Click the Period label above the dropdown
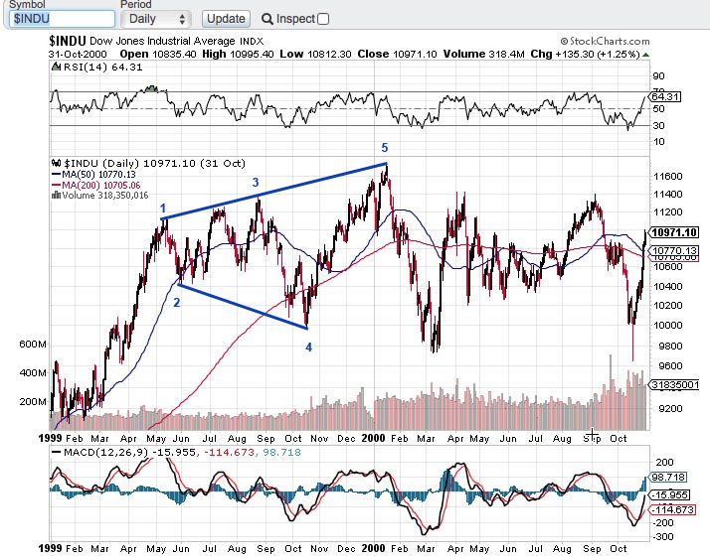This screenshot has width=710, height=559. click(136, 5)
